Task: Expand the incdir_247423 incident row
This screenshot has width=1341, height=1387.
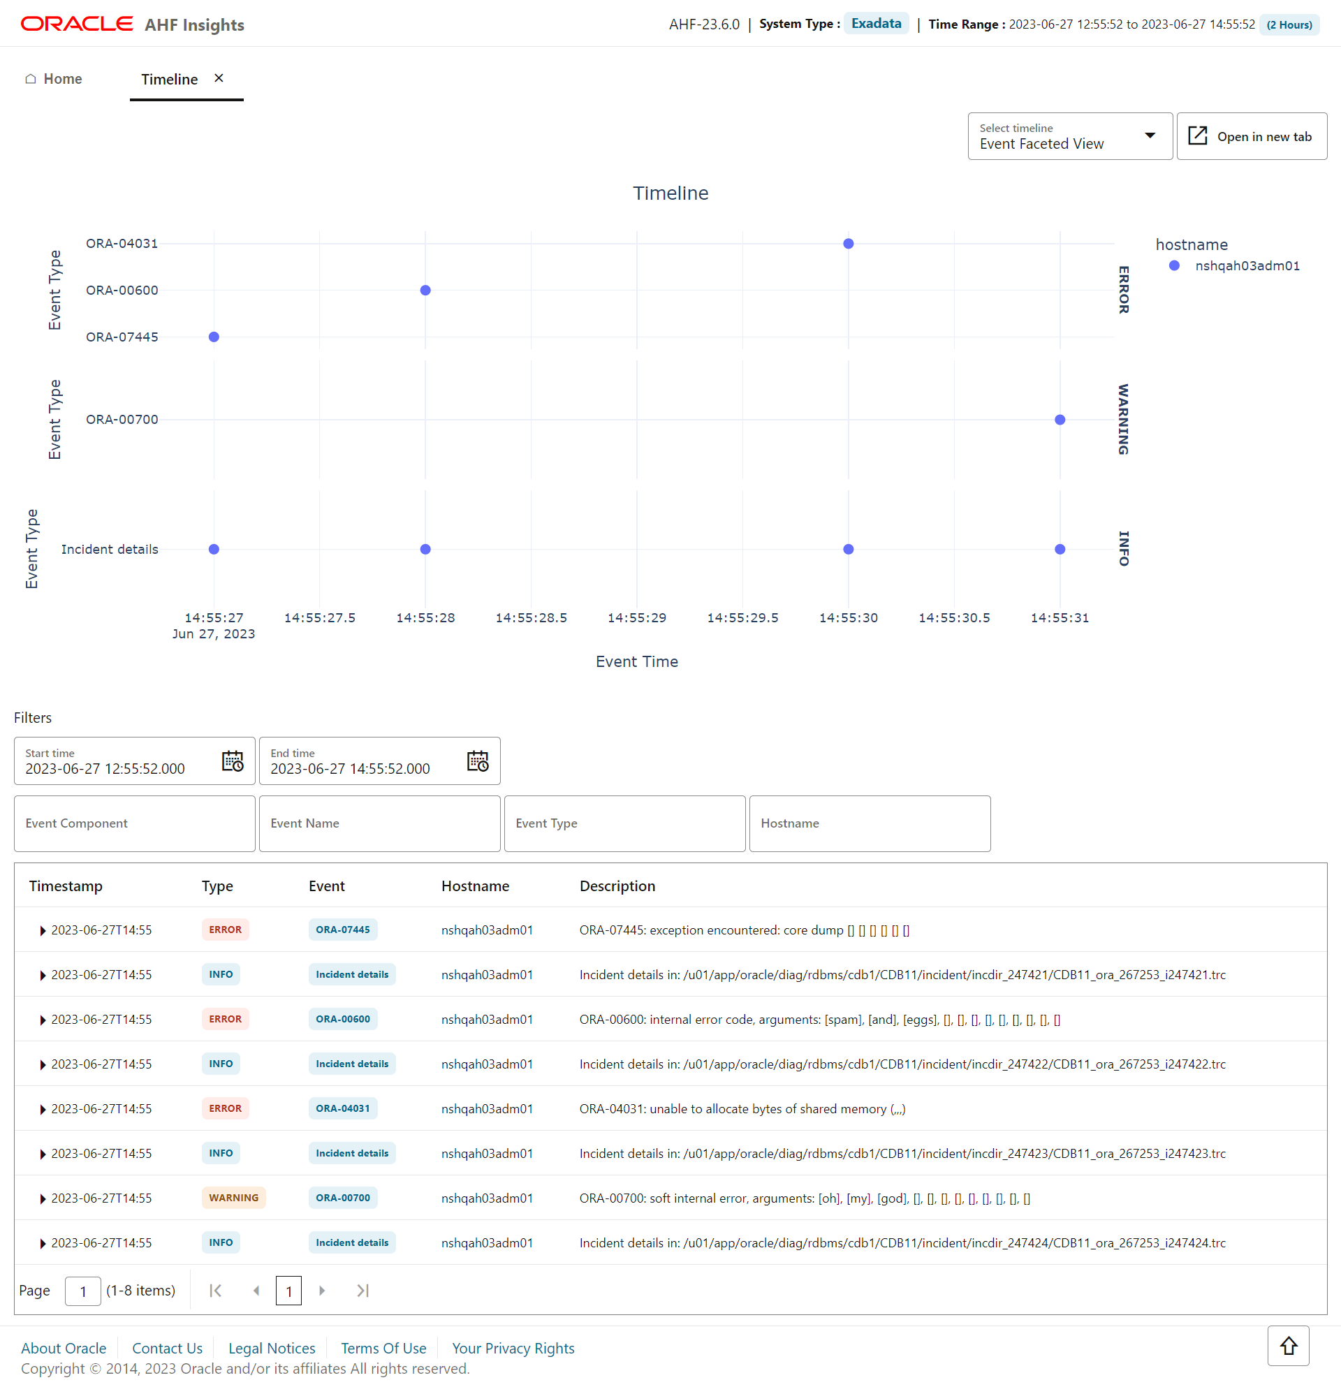Action: (x=43, y=1154)
